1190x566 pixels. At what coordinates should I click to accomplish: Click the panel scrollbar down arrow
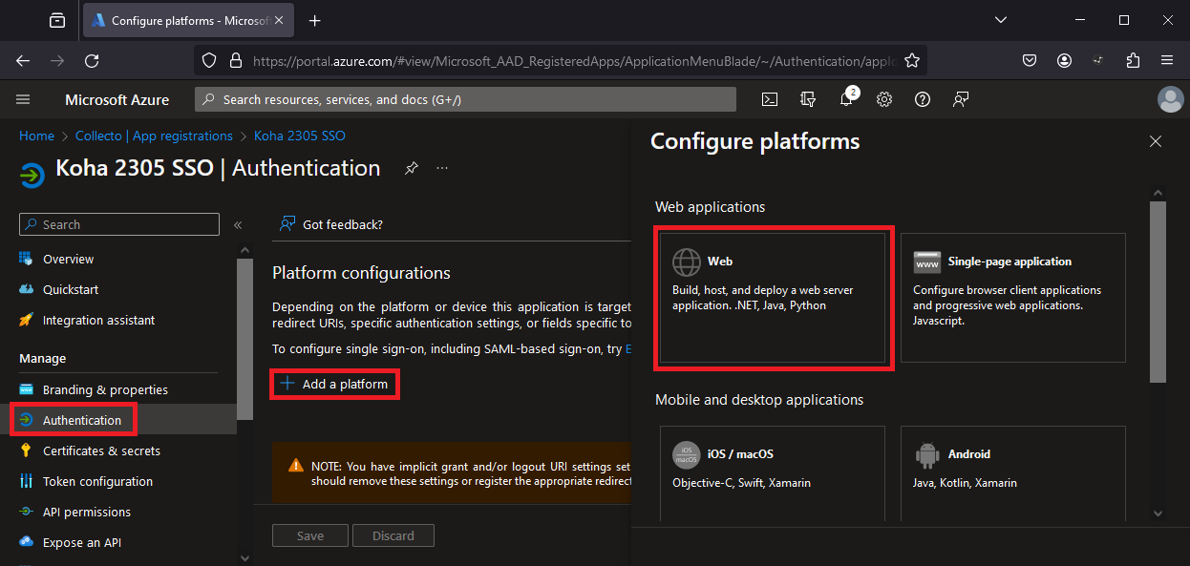coord(1158,513)
